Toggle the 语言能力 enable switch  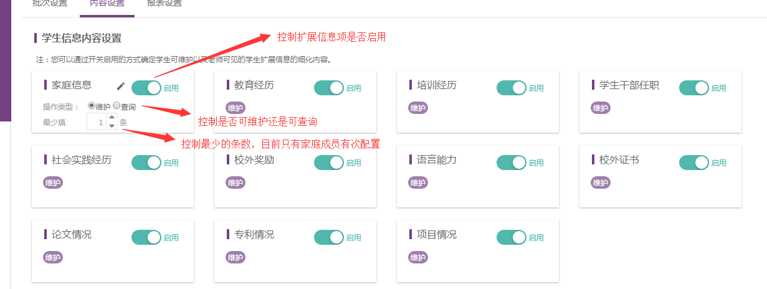click(x=512, y=163)
